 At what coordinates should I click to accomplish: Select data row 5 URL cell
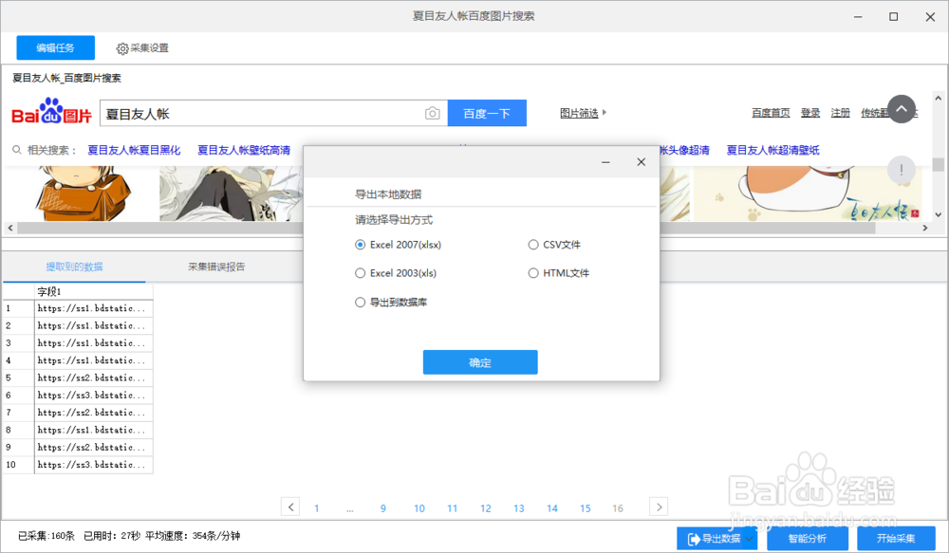tap(93, 378)
